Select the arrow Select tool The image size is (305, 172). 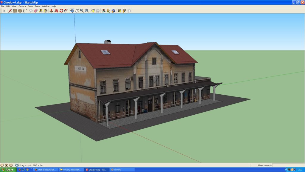pos(4,10)
